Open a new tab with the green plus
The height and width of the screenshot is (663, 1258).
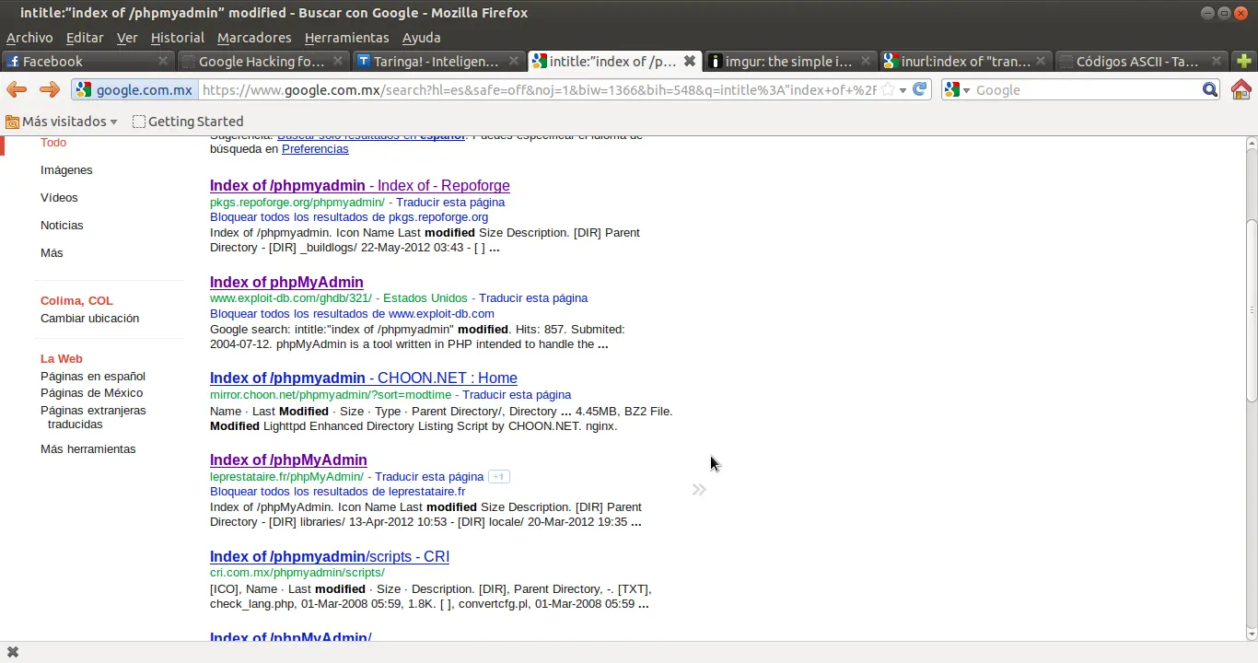pos(1244,62)
